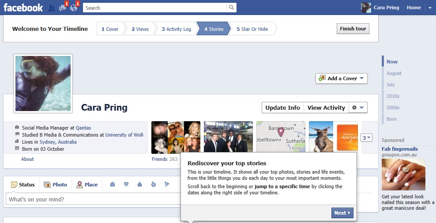Select the apple health life-event icon
This screenshot has width=436, height=223.
click(x=154, y=184)
